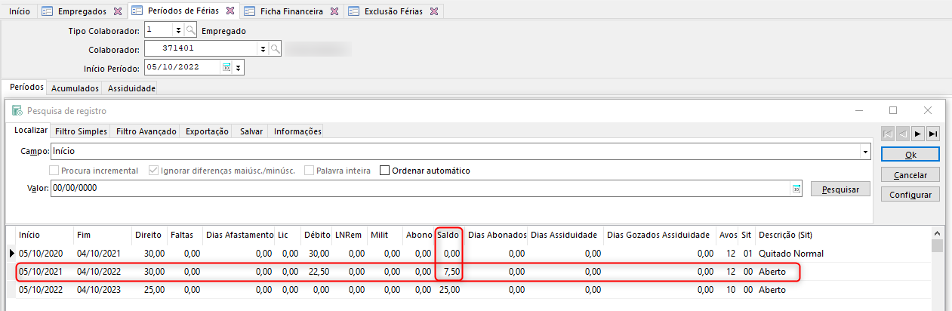Open the Ficha Financeira tab

point(291,12)
